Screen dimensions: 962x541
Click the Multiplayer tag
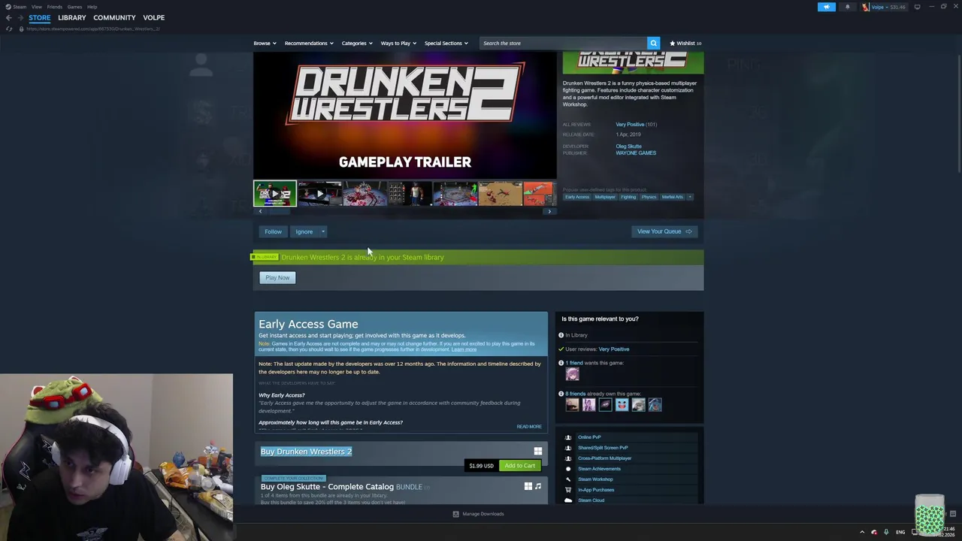coord(605,197)
